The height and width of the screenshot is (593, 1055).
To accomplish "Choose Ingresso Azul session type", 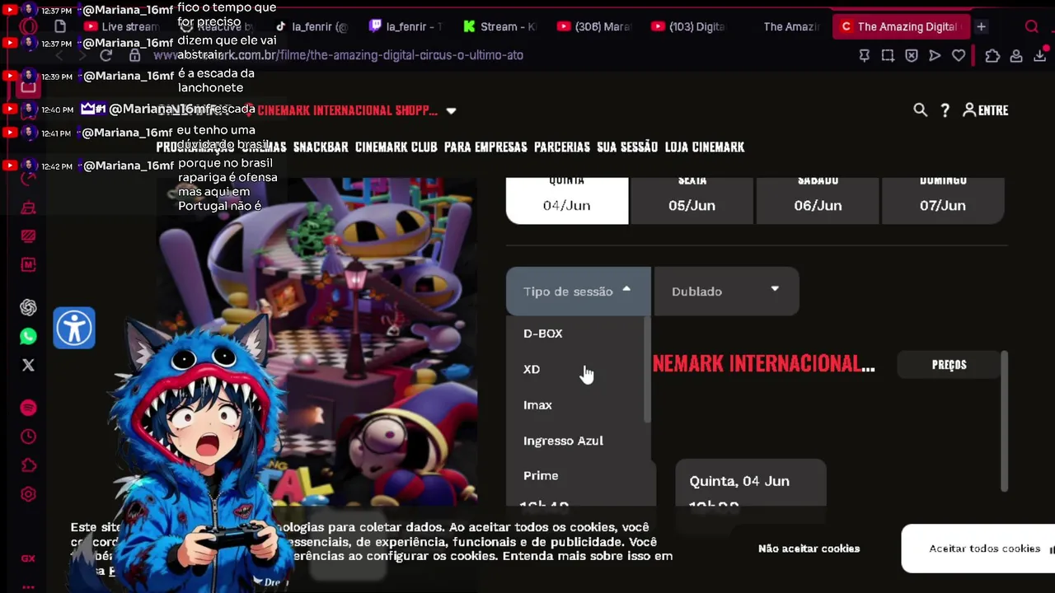I will (x=563, y=441).
